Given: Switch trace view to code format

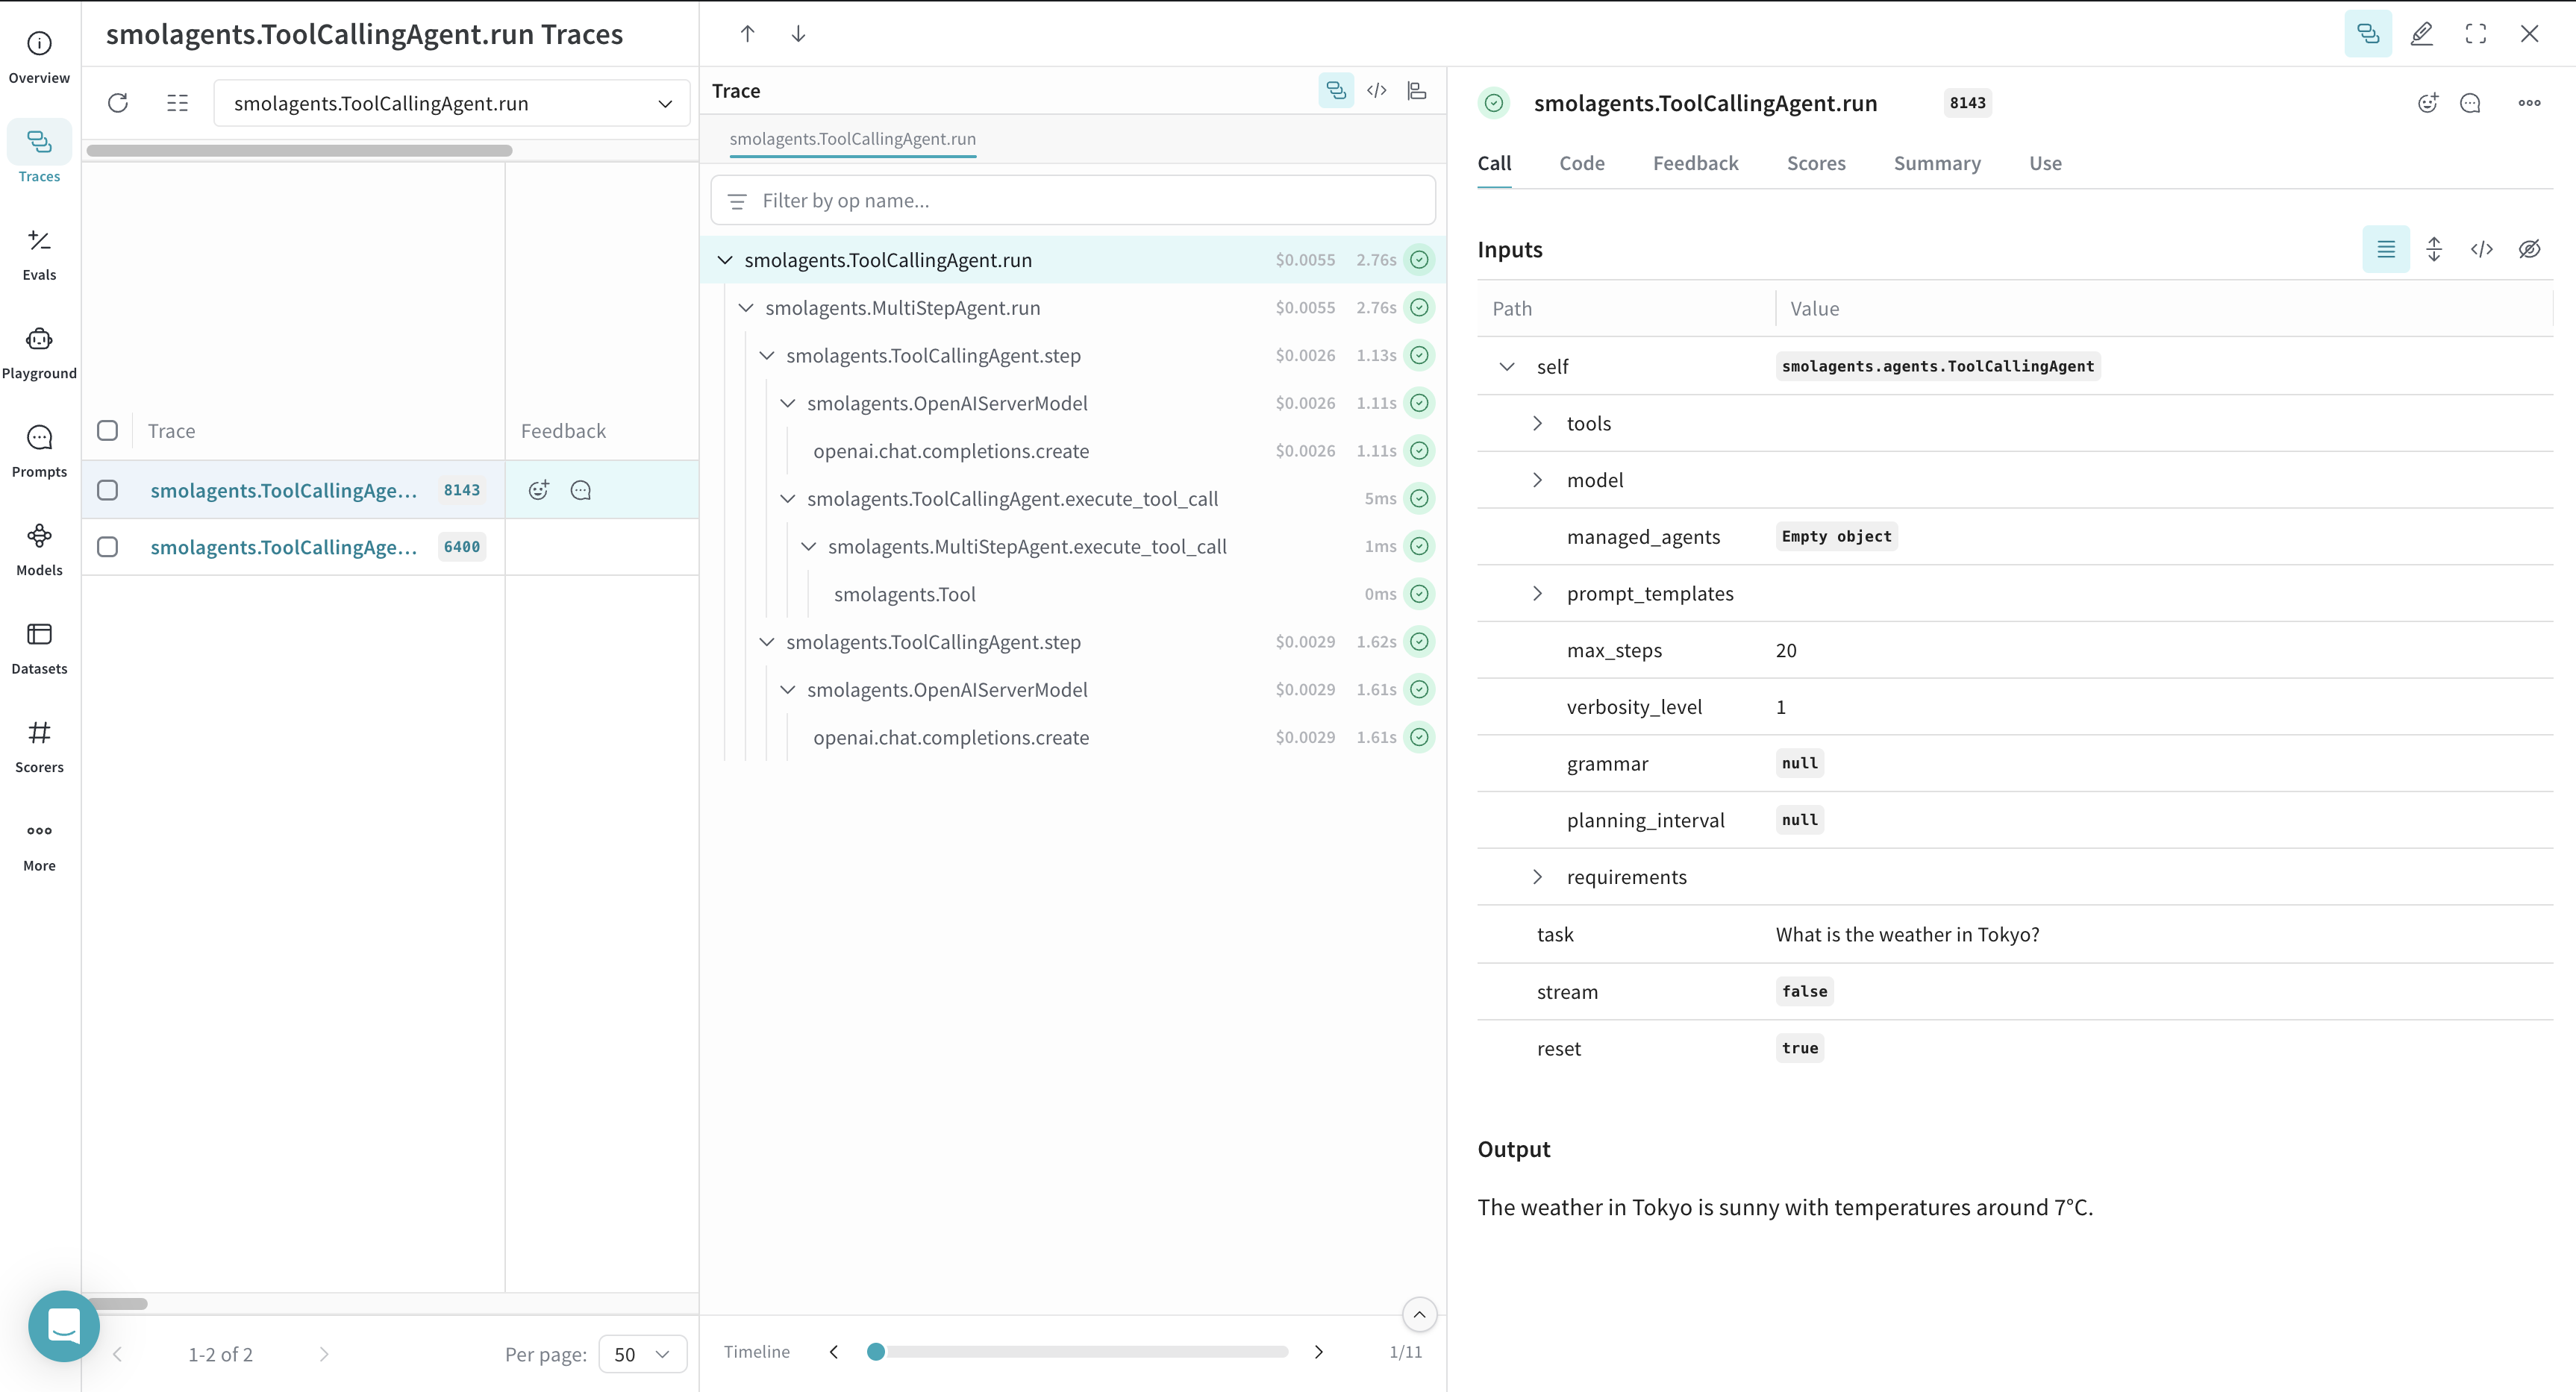Looking at the screenshot, I should tap(1377, 90).
